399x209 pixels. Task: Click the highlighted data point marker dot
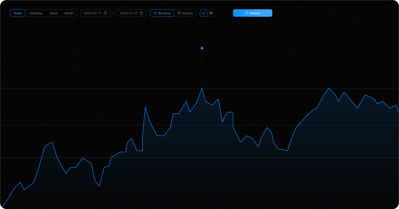[202, 48]
